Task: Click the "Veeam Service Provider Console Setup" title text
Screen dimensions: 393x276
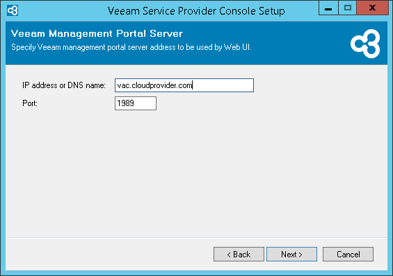Action: click(x=196, y=11)
